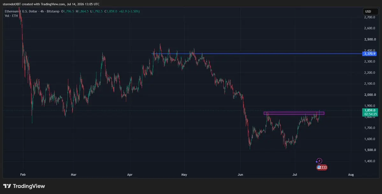Click the TradingView logo in footer
Viewport: 382px width, 194px height.
pyautogui.click(x=24, y=186)
